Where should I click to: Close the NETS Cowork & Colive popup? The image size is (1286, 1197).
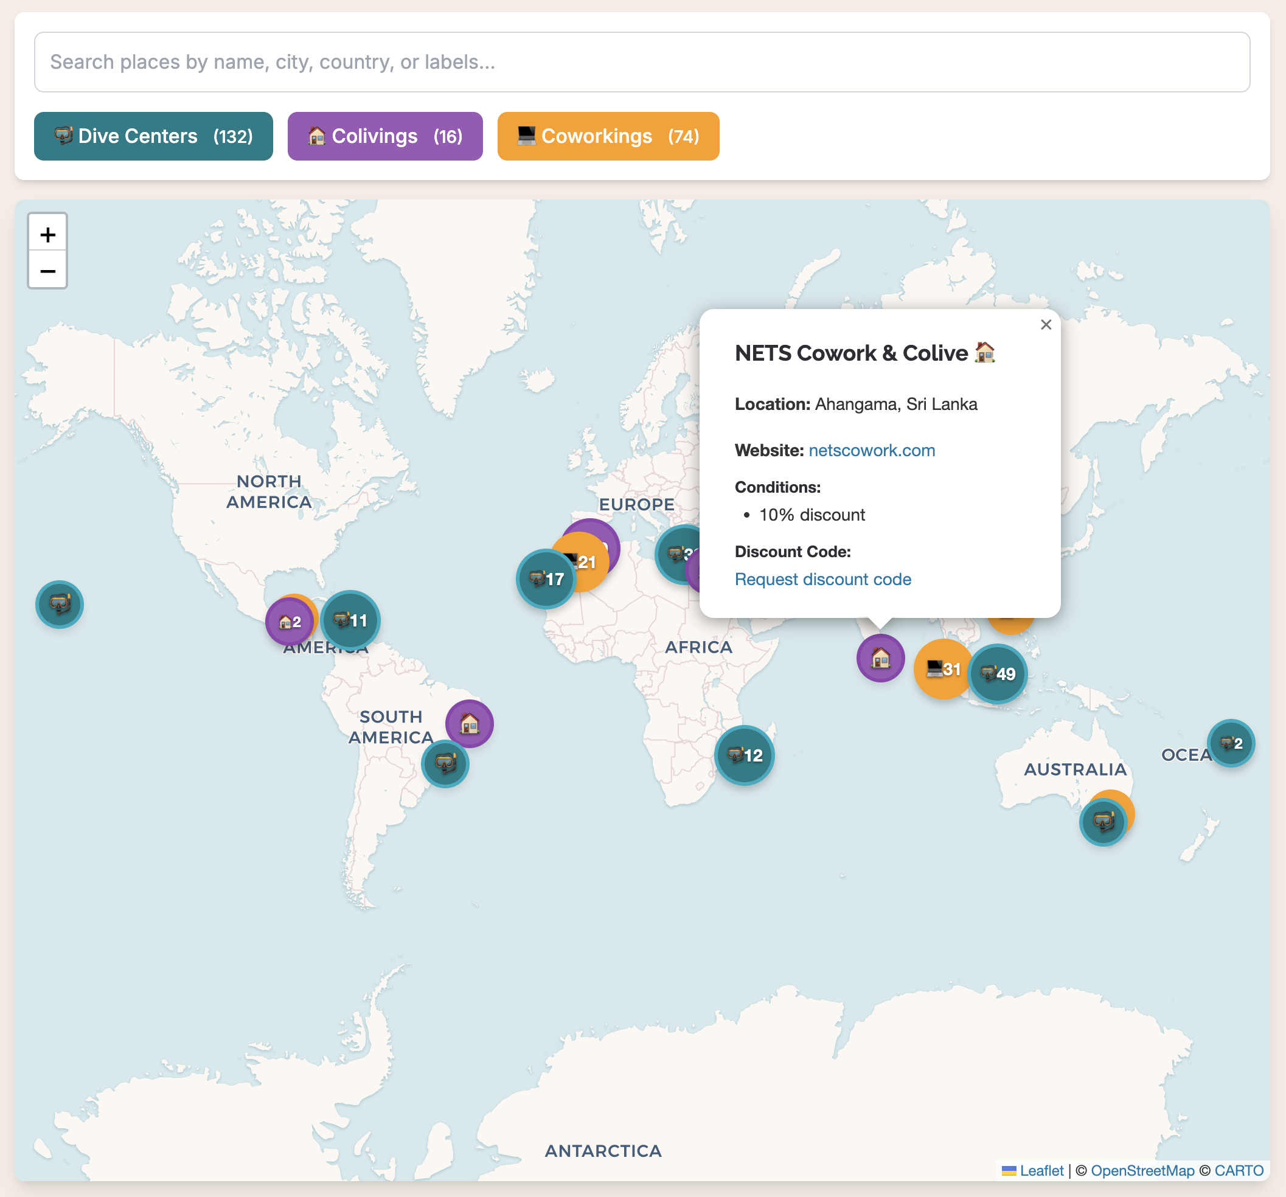coord(1046,325)
